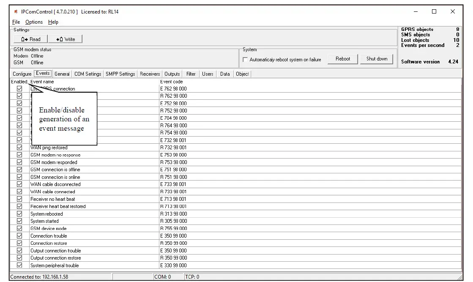
Task: Click the Event code column header
Action: pyautogui.click(x=171, y=82)
